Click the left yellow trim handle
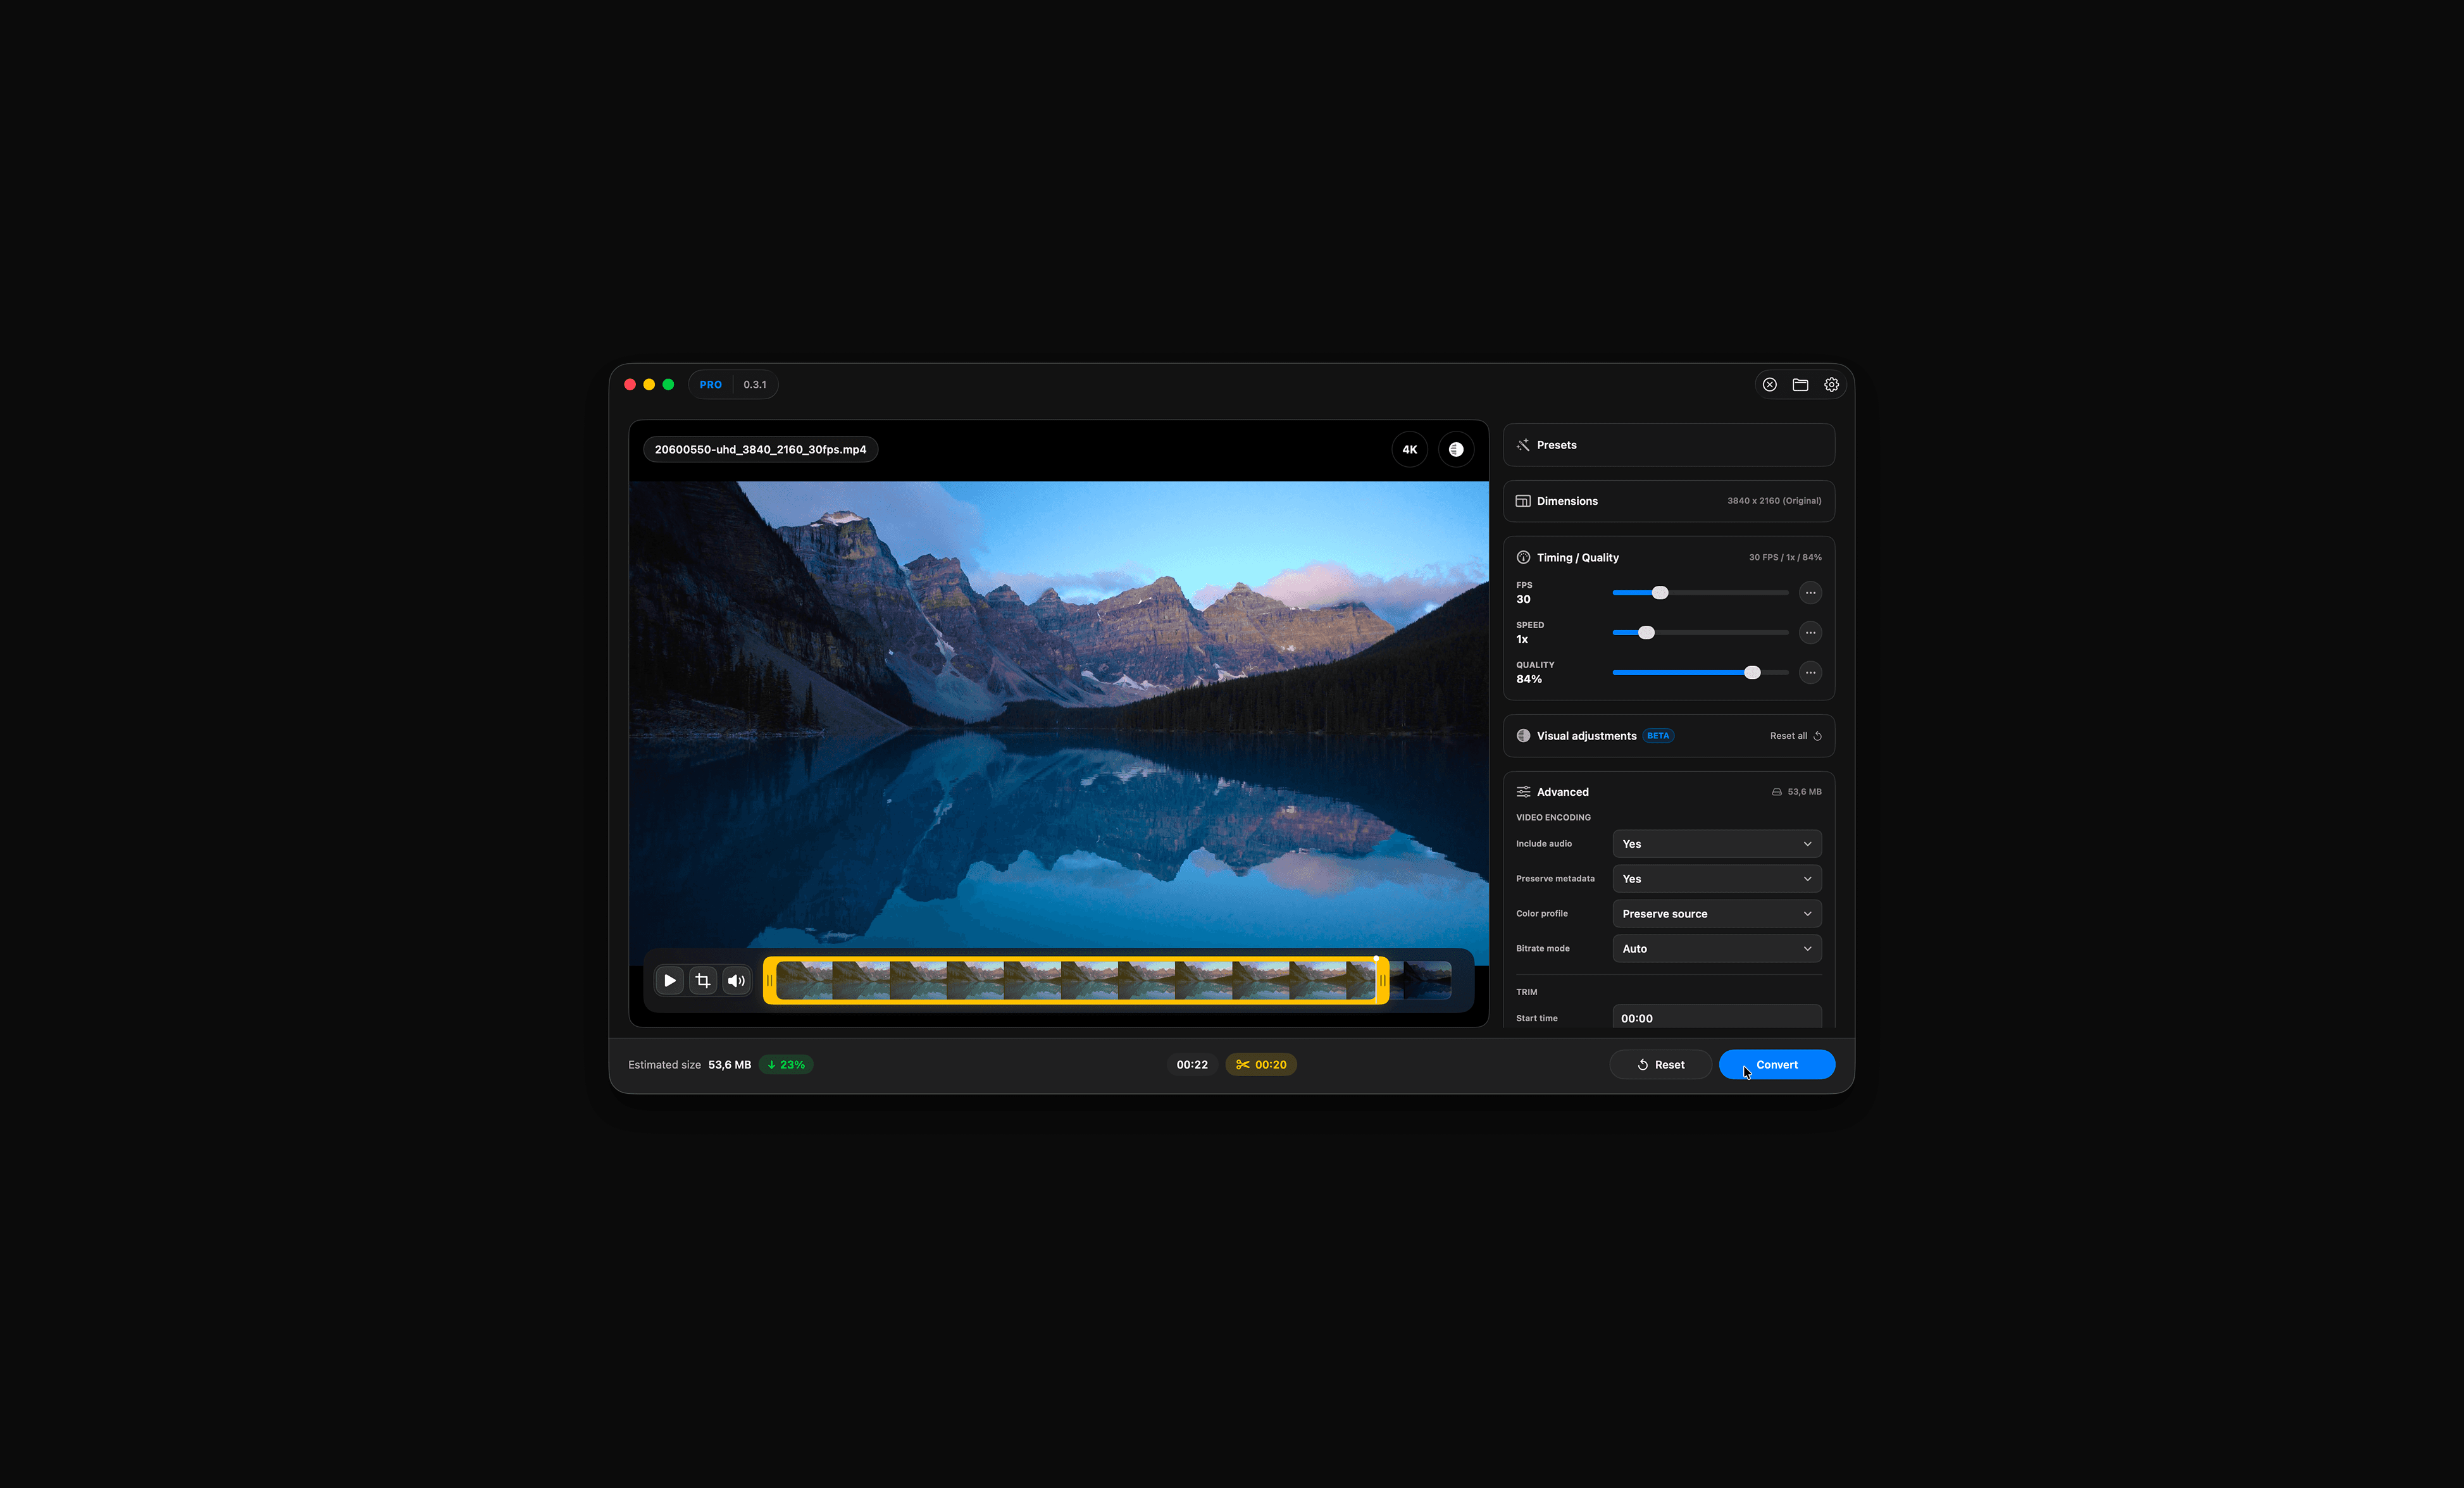The height and width of the screenshot is (1488, 2464). [x=769, y=980]
